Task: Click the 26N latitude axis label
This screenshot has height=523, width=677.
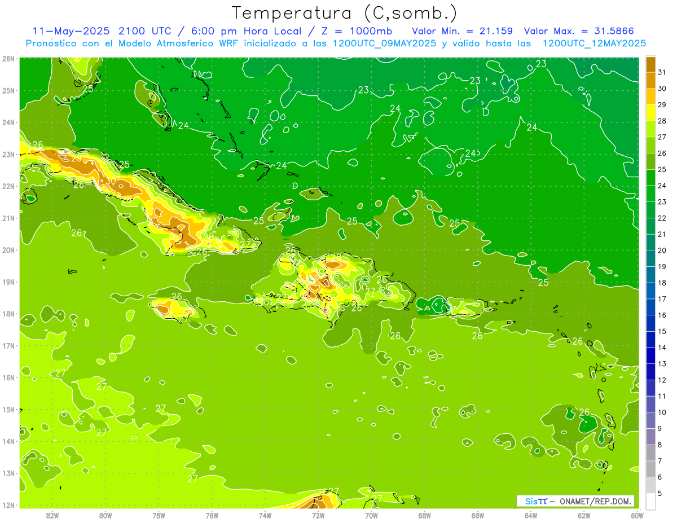Action: tap(8, 59)
